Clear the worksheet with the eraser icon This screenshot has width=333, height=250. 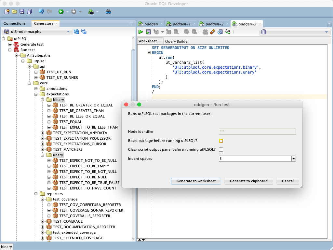[x=212, y=32]
